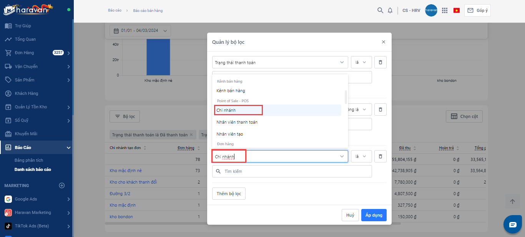Click the Tìm kiếm search field
Screen dimensions: 525x237
pos(292,171)
